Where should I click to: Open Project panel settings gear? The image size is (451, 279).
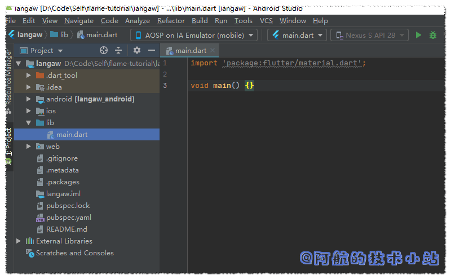136,50
